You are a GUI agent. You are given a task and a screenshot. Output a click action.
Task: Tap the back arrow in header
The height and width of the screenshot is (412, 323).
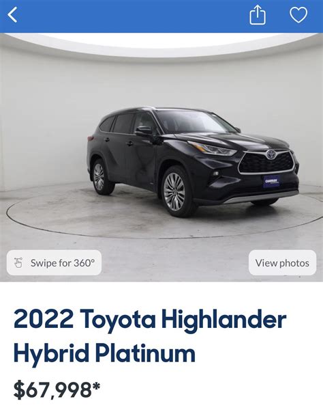(x=12, y=15)
